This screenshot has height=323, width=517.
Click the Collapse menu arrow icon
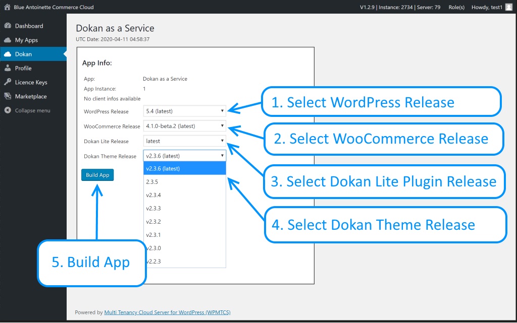pos(8,110)
